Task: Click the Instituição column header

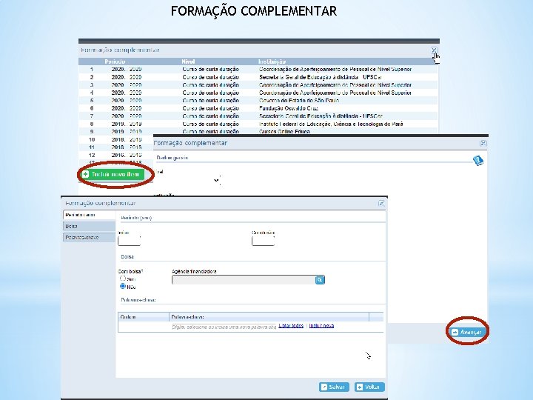Action: click(272, 62)
